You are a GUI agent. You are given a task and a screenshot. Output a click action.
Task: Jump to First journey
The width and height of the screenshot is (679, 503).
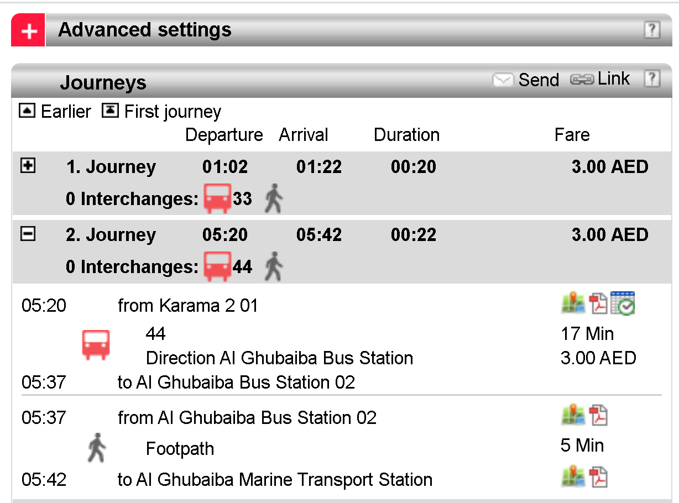161,112
